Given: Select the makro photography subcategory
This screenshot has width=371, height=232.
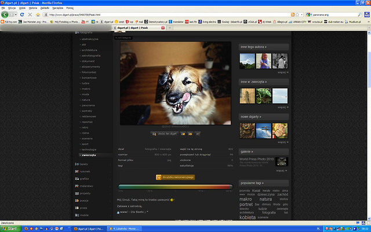Looking at the screenshot, I should click(86, 89).
